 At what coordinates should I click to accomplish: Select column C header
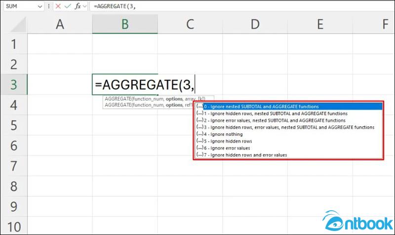190,24
